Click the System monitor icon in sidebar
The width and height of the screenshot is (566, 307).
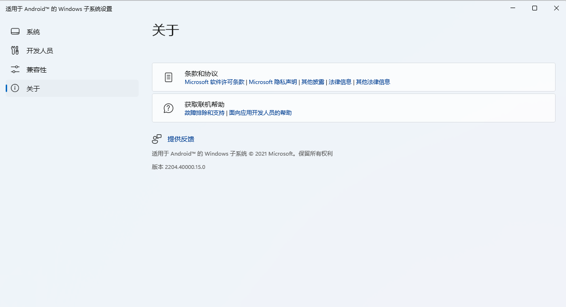(15, 32)
